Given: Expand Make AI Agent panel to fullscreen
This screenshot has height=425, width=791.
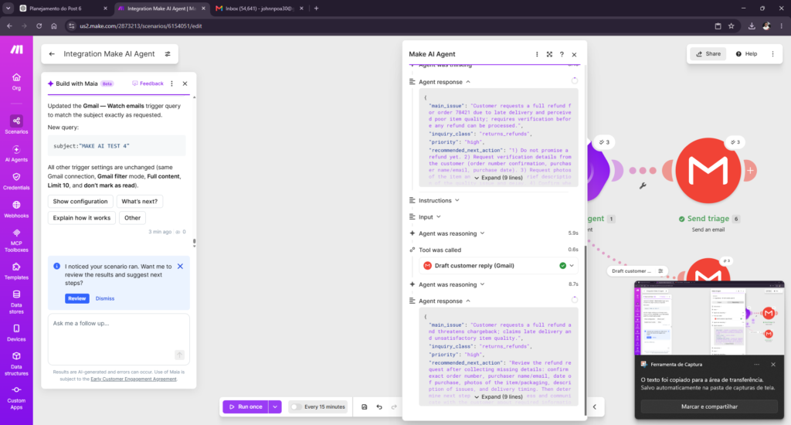Looking at the screenshot, I should coord(549,54).
